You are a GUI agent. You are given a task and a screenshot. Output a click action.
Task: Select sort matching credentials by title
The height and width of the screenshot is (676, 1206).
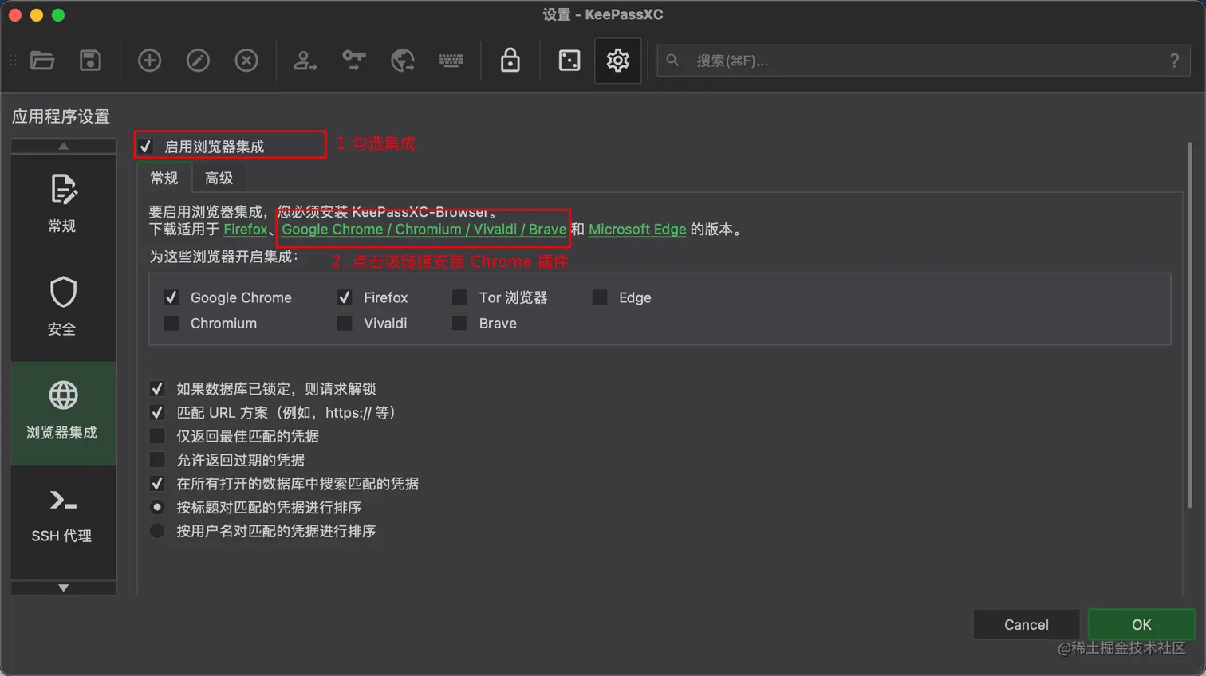pos(157,507)
